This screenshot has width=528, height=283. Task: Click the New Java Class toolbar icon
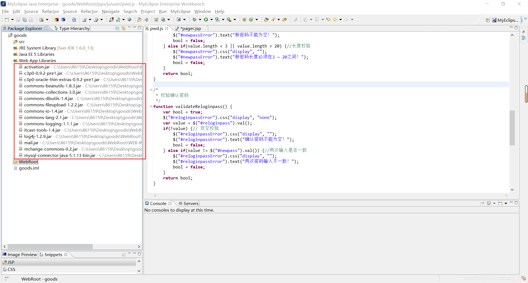pyautogui.click(x=251, y=20)
